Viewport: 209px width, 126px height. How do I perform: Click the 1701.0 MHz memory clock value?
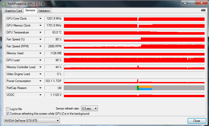coord(53,25)
